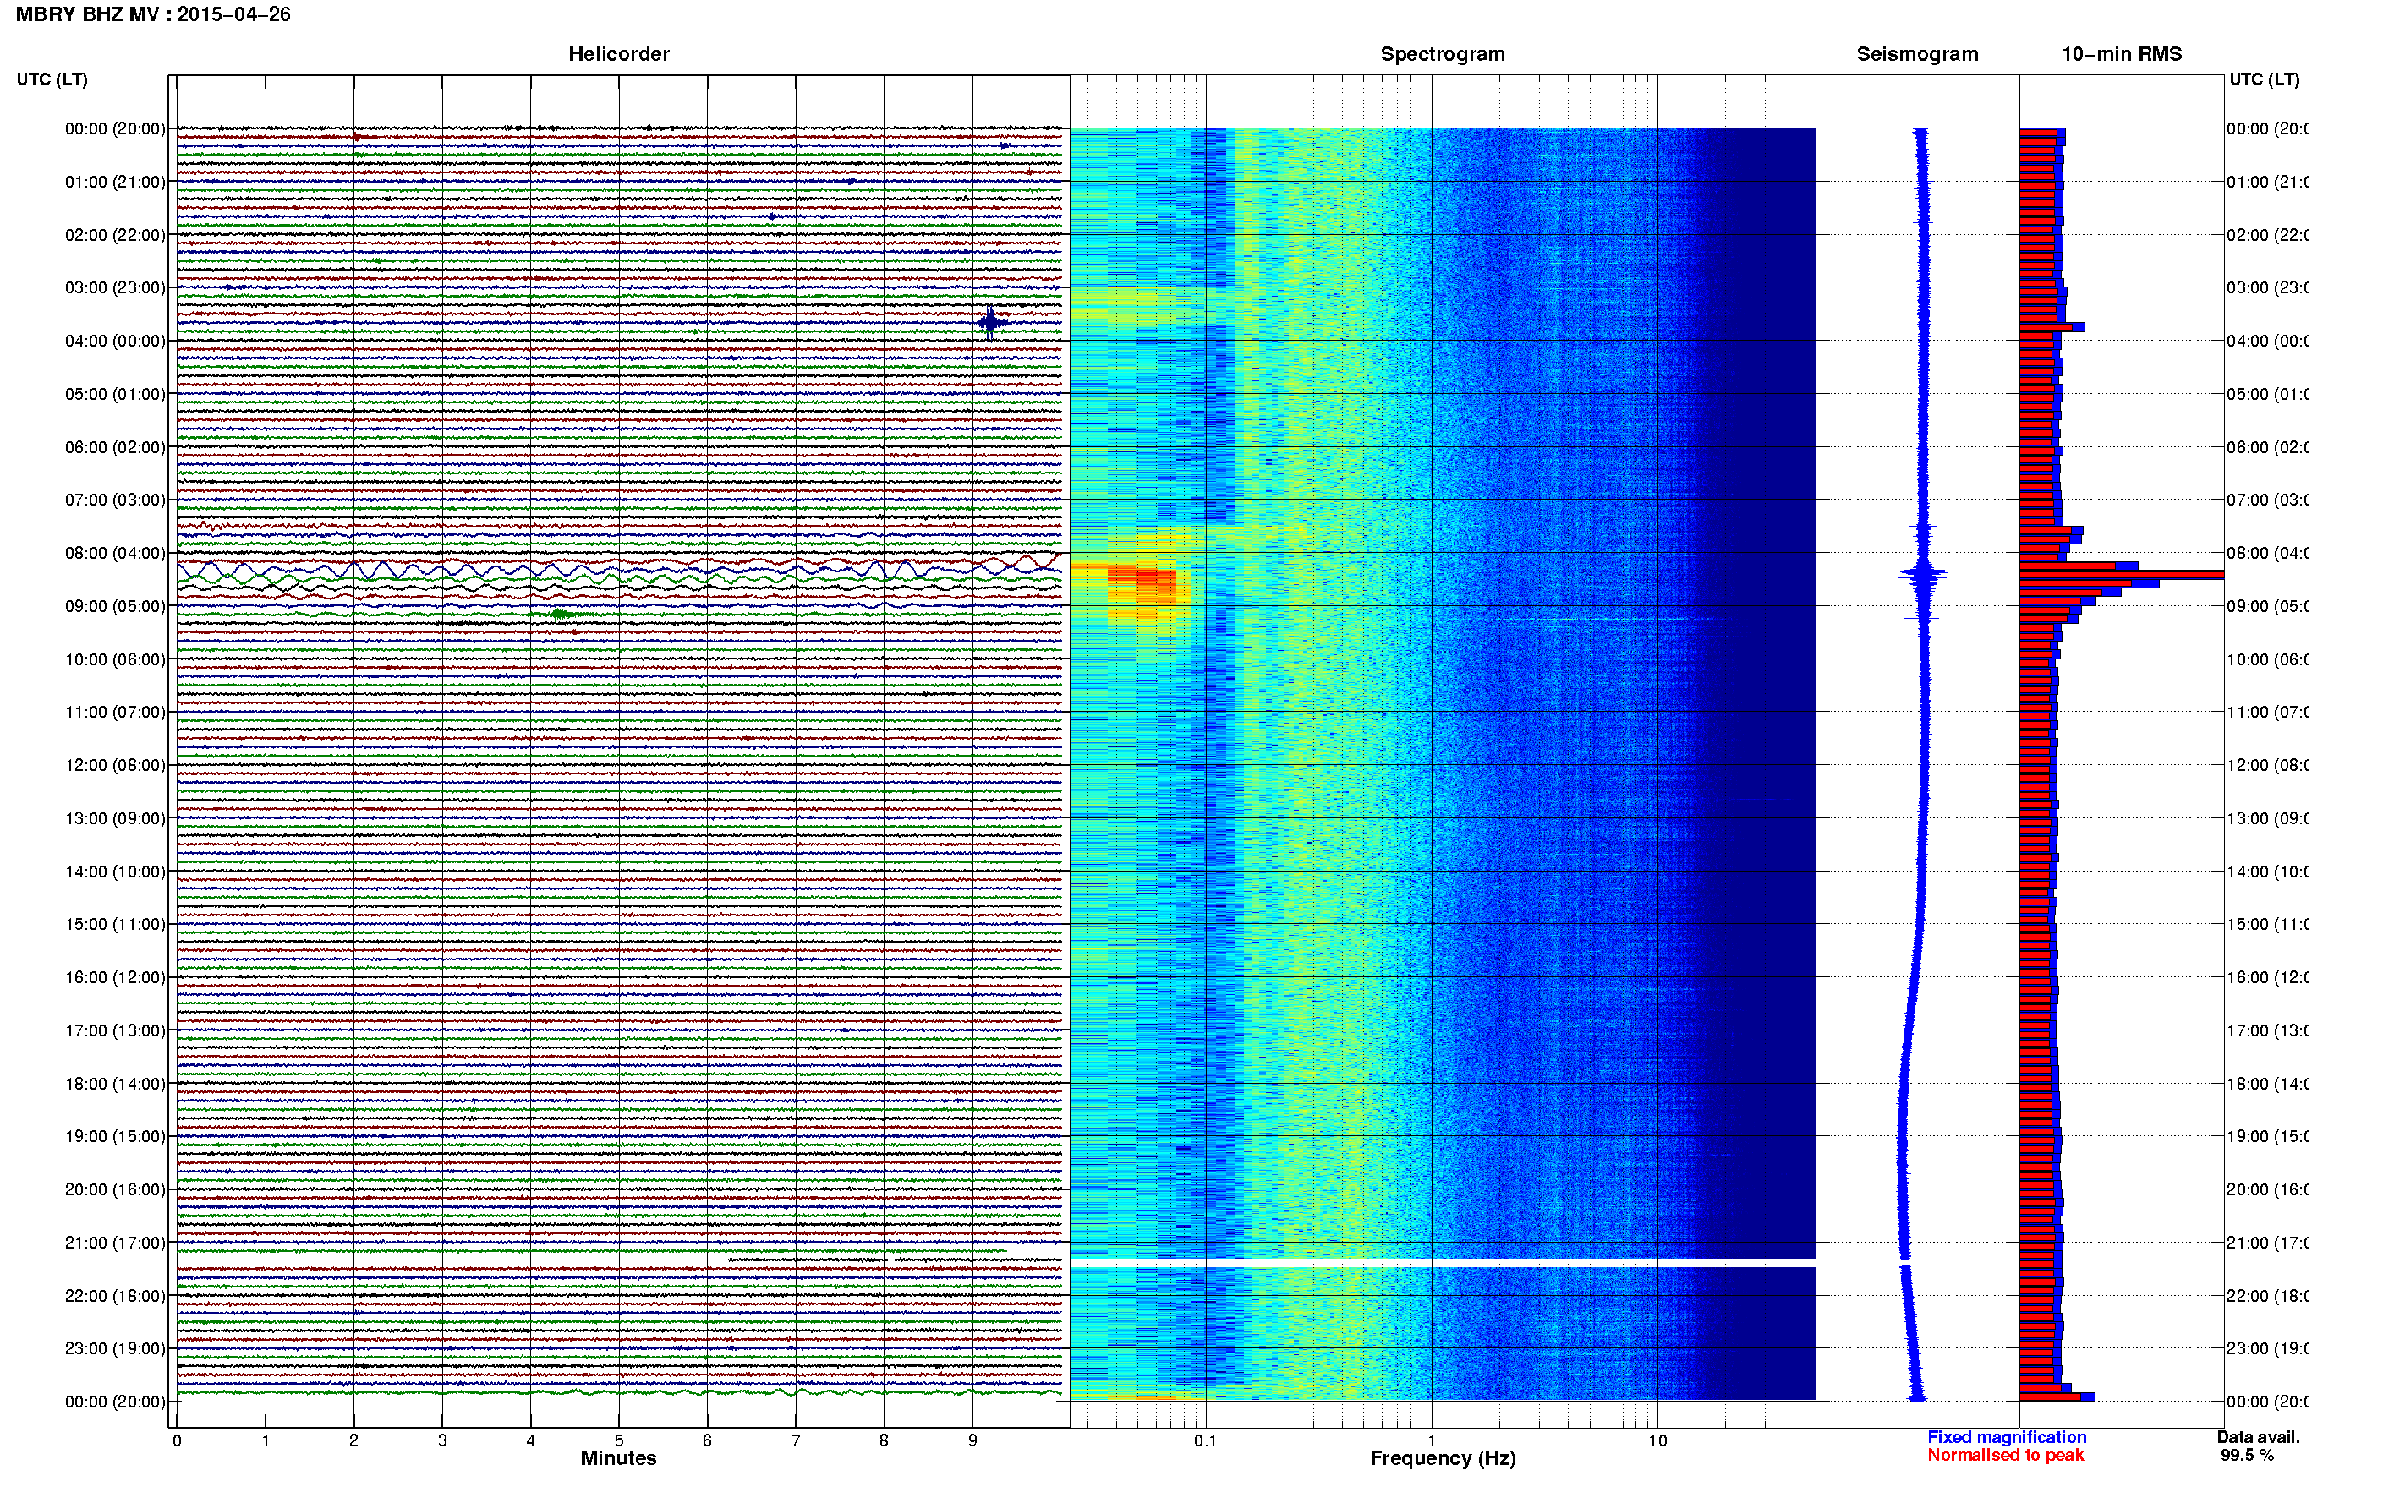This screenshot has height=1503, width=2405.
Task: Click the left '08:00 (04:00)' time label
Action: coord(115,553)
